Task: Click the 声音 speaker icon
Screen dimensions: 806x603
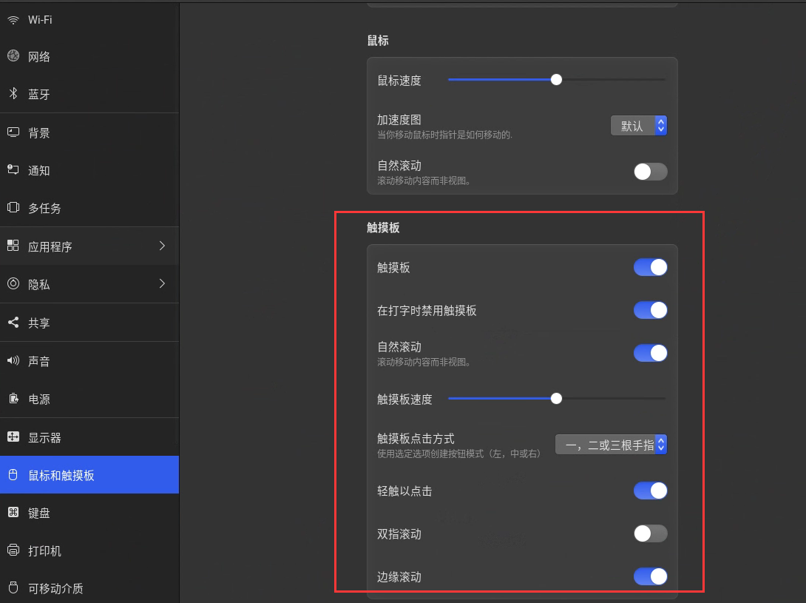Action: [13, 361]
